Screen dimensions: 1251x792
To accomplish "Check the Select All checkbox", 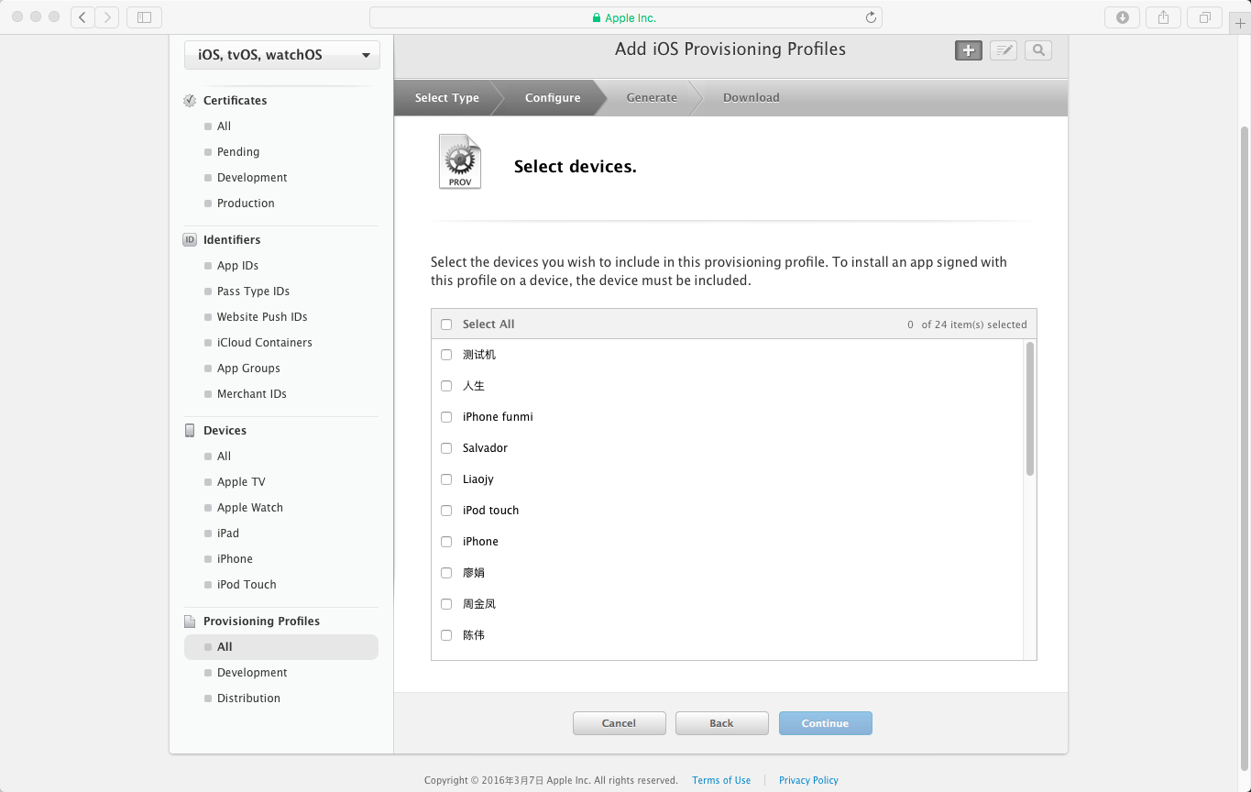I will pyautogui.click(x=446, y=324).
